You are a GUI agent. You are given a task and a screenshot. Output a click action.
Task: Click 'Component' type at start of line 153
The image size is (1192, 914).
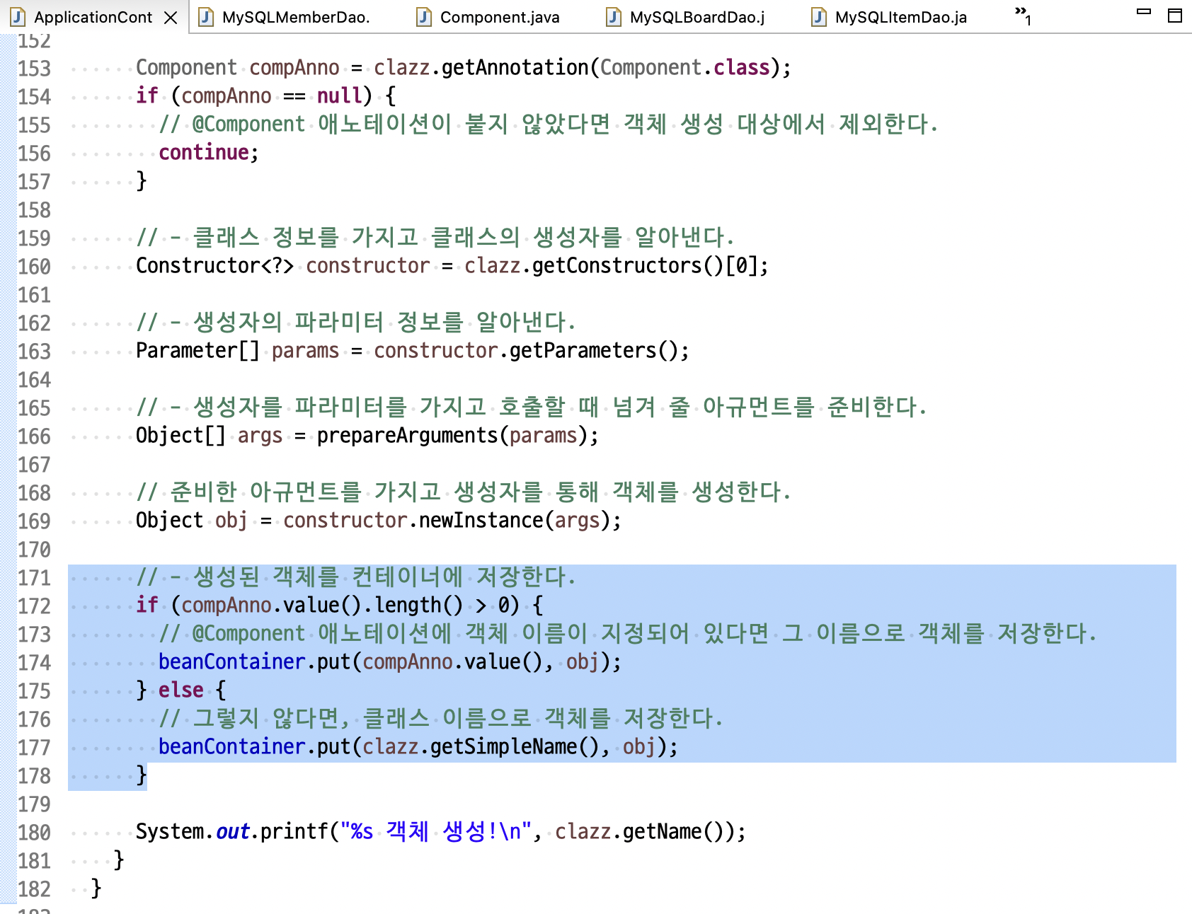(187, 68)
